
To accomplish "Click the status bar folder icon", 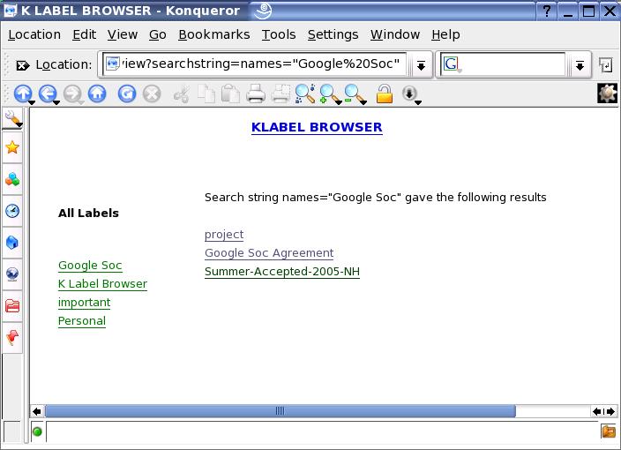I will tap(609, 431).
